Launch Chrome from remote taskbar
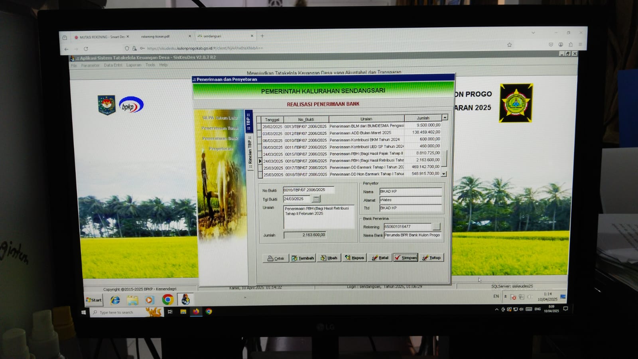 tap(167, 300)
